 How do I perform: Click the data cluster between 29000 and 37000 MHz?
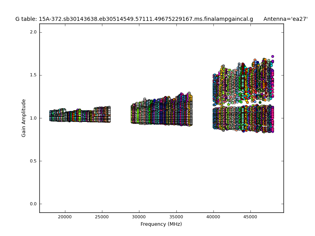pyautogui.click(x=161, y=111)
